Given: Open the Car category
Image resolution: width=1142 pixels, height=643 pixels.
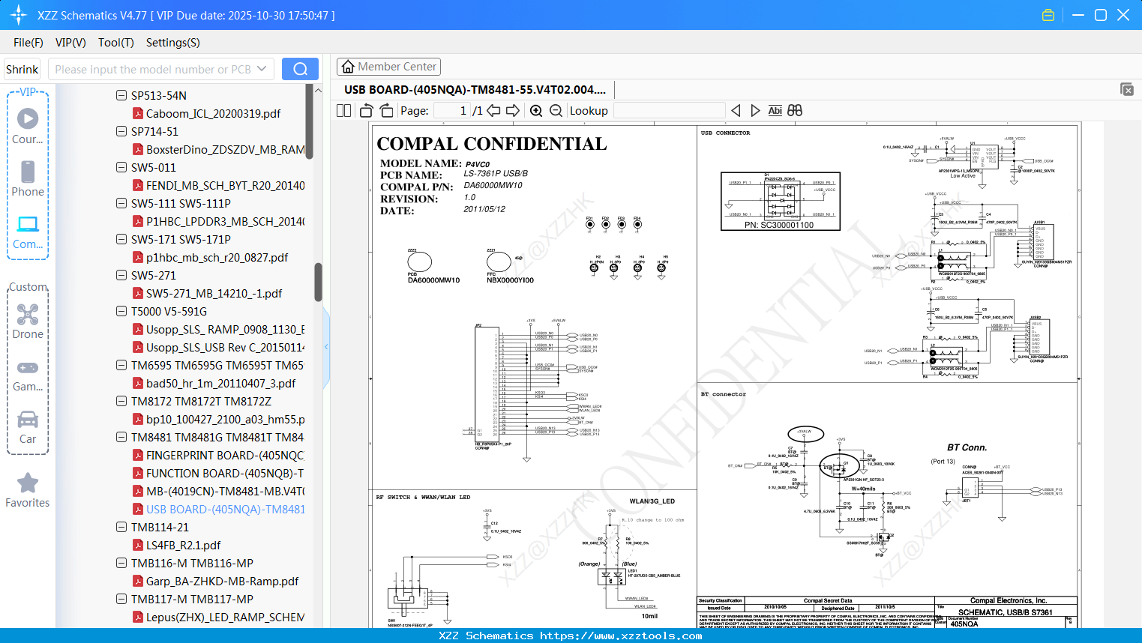Looking at the screenshot, I should coord(28,427).
